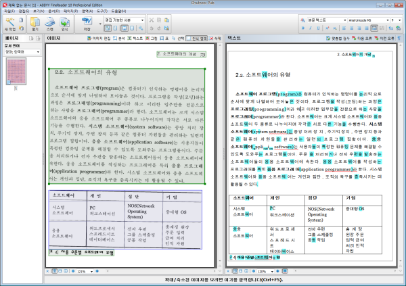The width and height of the screenshot is (406, 286).
Task: Click the zoom pane magnifier toolbar icon
Action: (x=141, y=28)
